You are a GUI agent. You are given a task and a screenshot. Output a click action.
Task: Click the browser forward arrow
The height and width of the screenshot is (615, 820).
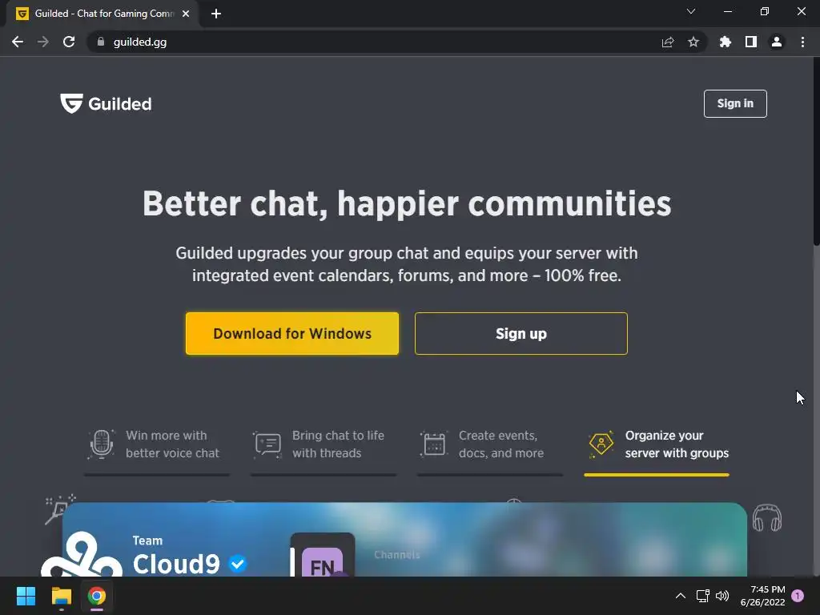tap(43, 42)
